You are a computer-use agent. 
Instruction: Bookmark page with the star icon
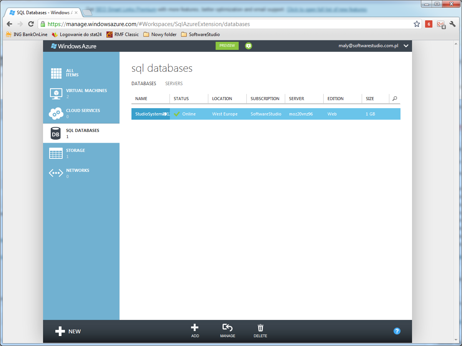click(x=417, y=24)
